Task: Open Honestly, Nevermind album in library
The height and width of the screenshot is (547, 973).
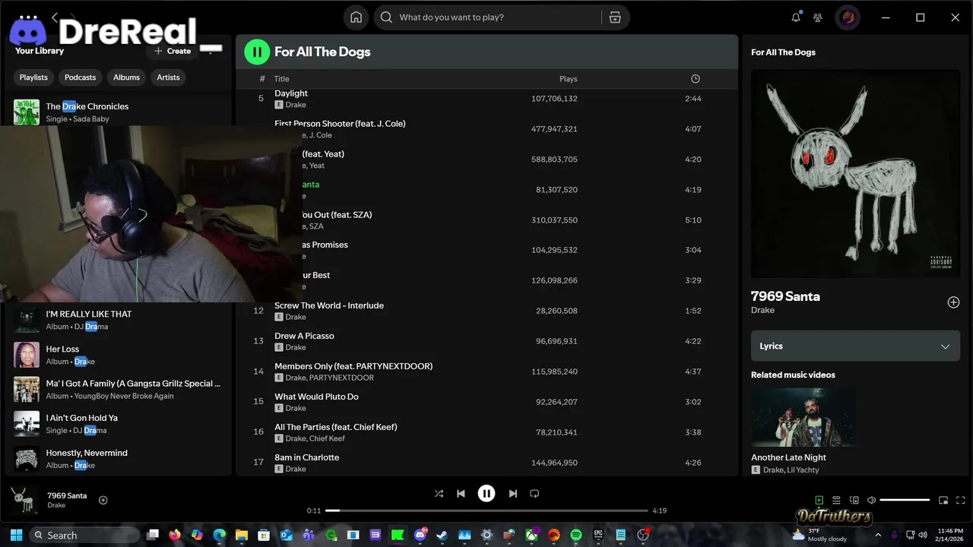Action: 118,459
